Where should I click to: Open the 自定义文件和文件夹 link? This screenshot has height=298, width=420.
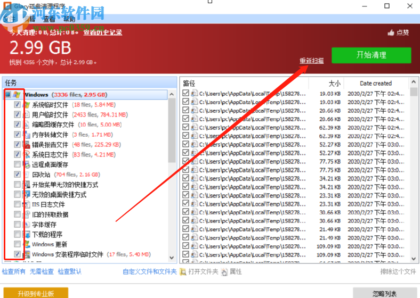(x=150, y=272)
